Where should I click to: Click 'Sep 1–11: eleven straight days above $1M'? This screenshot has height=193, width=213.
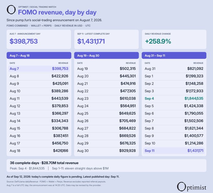80,168
